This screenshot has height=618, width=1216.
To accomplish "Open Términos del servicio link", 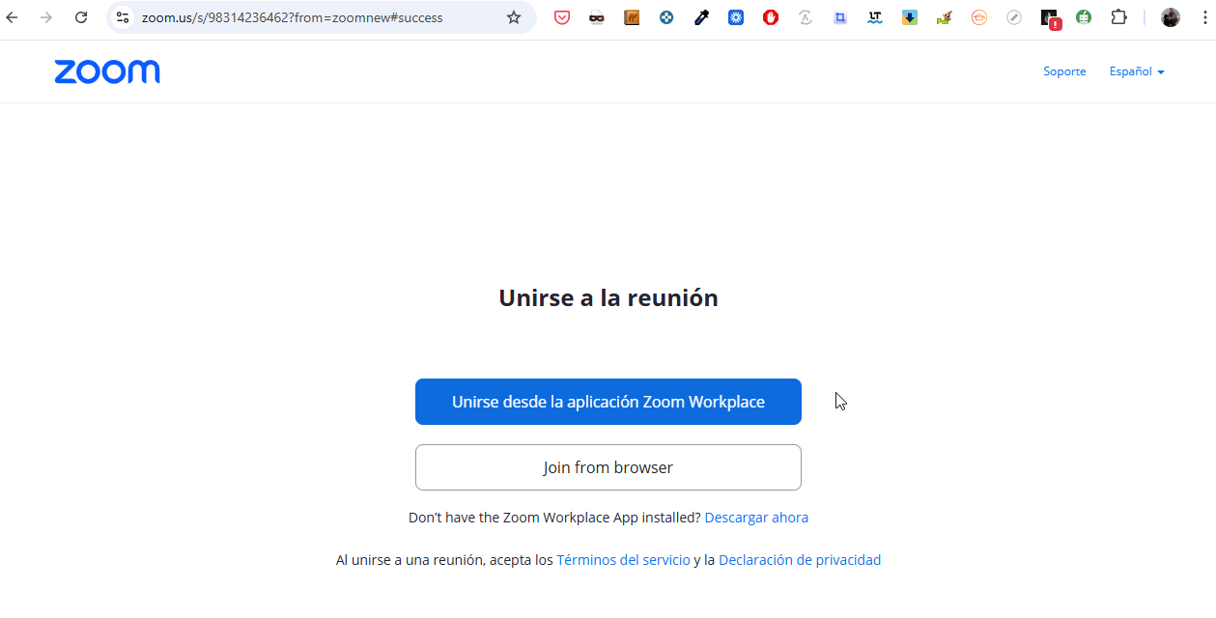I will 623,560.
